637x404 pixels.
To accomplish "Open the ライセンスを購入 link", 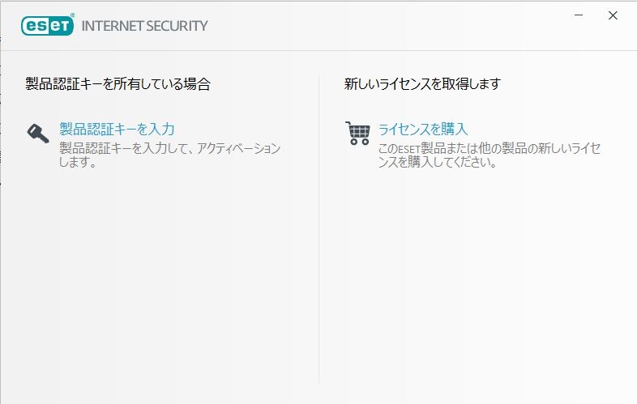I will point(423,129).
